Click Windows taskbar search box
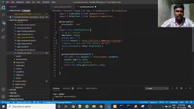The image size is (194, 109). [31, 106]
